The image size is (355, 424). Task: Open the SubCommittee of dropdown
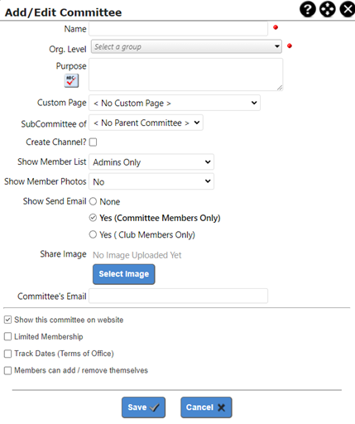coord(146,123)
